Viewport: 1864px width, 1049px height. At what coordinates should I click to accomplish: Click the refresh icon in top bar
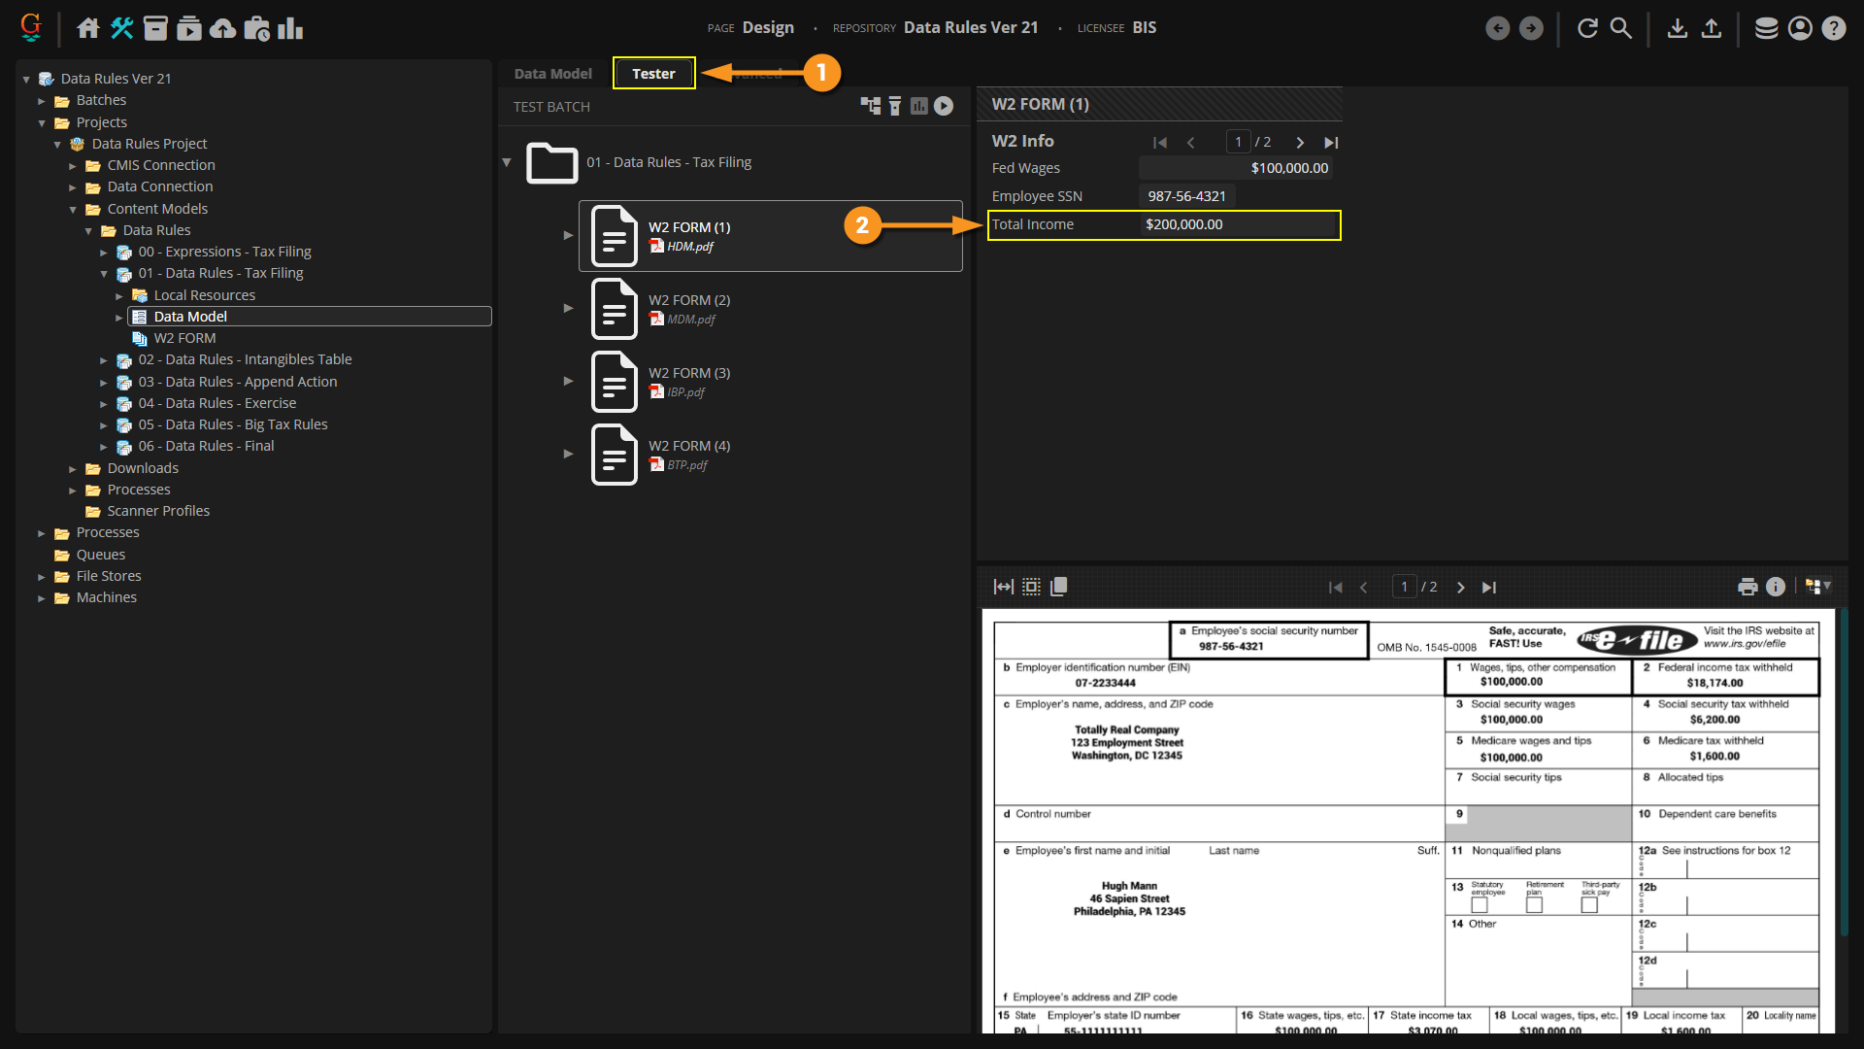pos(1587,28)
